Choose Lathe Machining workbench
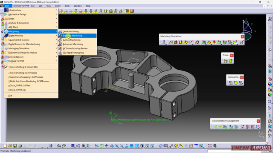The height and width of the screenshot is (153, 273). click(77, 31)
